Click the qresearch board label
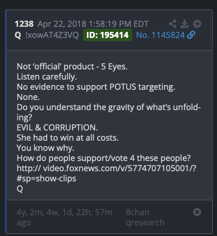This screenshot has height=236, width=217. pos(145,223)
